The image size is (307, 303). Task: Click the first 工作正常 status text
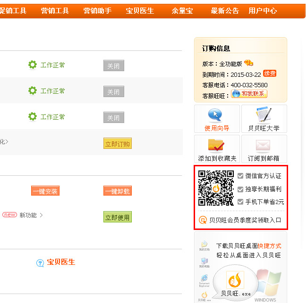click(x=53, y=65)
